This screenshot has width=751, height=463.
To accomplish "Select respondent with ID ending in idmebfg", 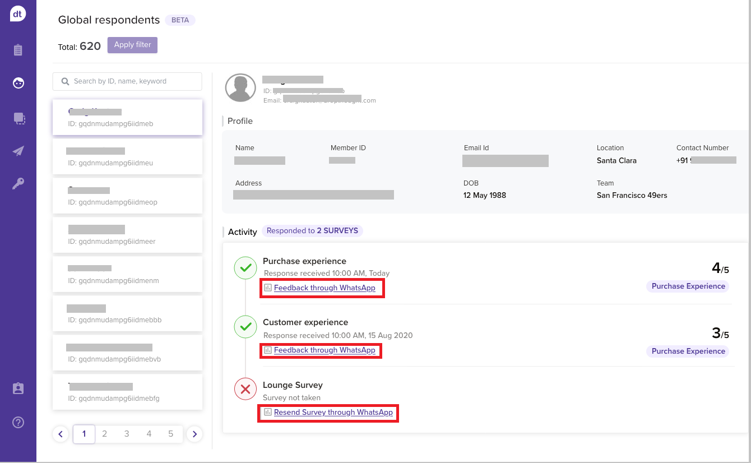I will pyautogui.click(x=127, y=392).
